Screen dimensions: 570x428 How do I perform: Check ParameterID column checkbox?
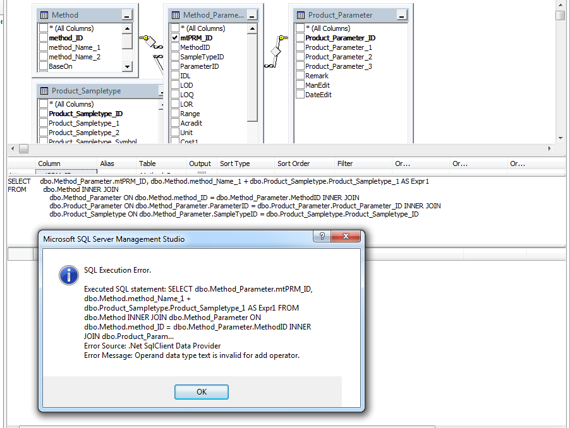tap(175, 66)
